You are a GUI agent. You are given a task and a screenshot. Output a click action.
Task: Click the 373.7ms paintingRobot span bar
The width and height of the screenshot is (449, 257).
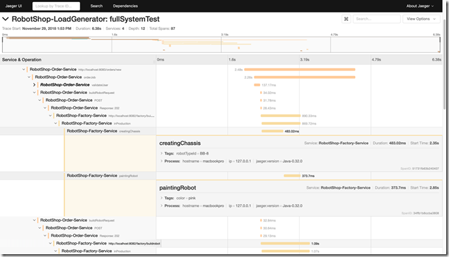pos(292,176)
